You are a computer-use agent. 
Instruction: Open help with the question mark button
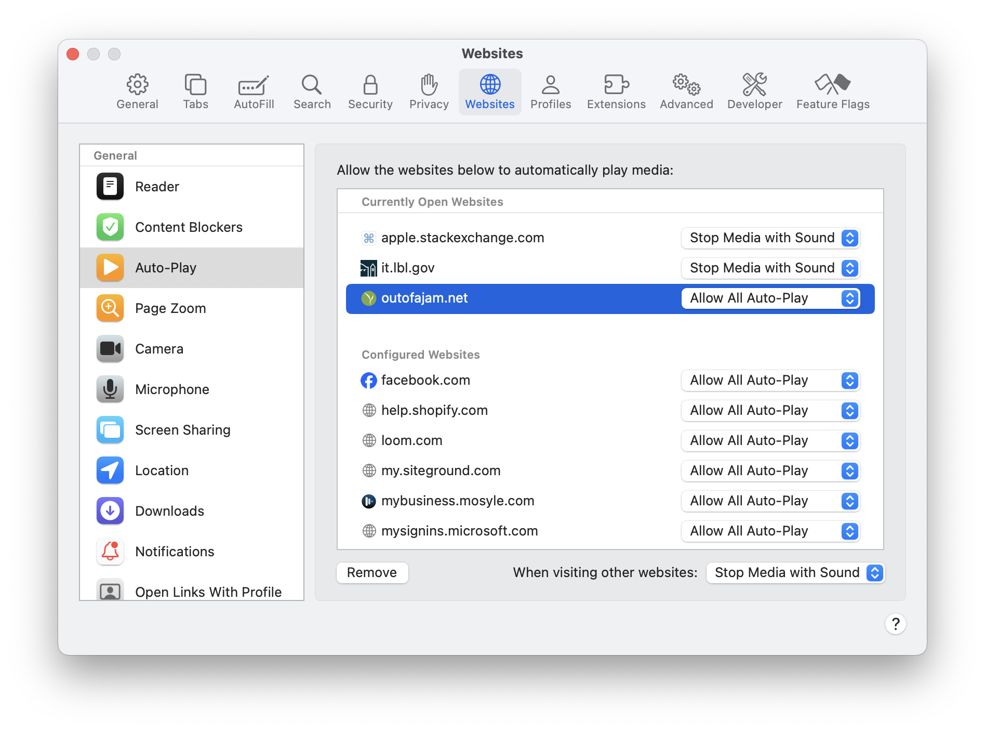tap(895, 624)
